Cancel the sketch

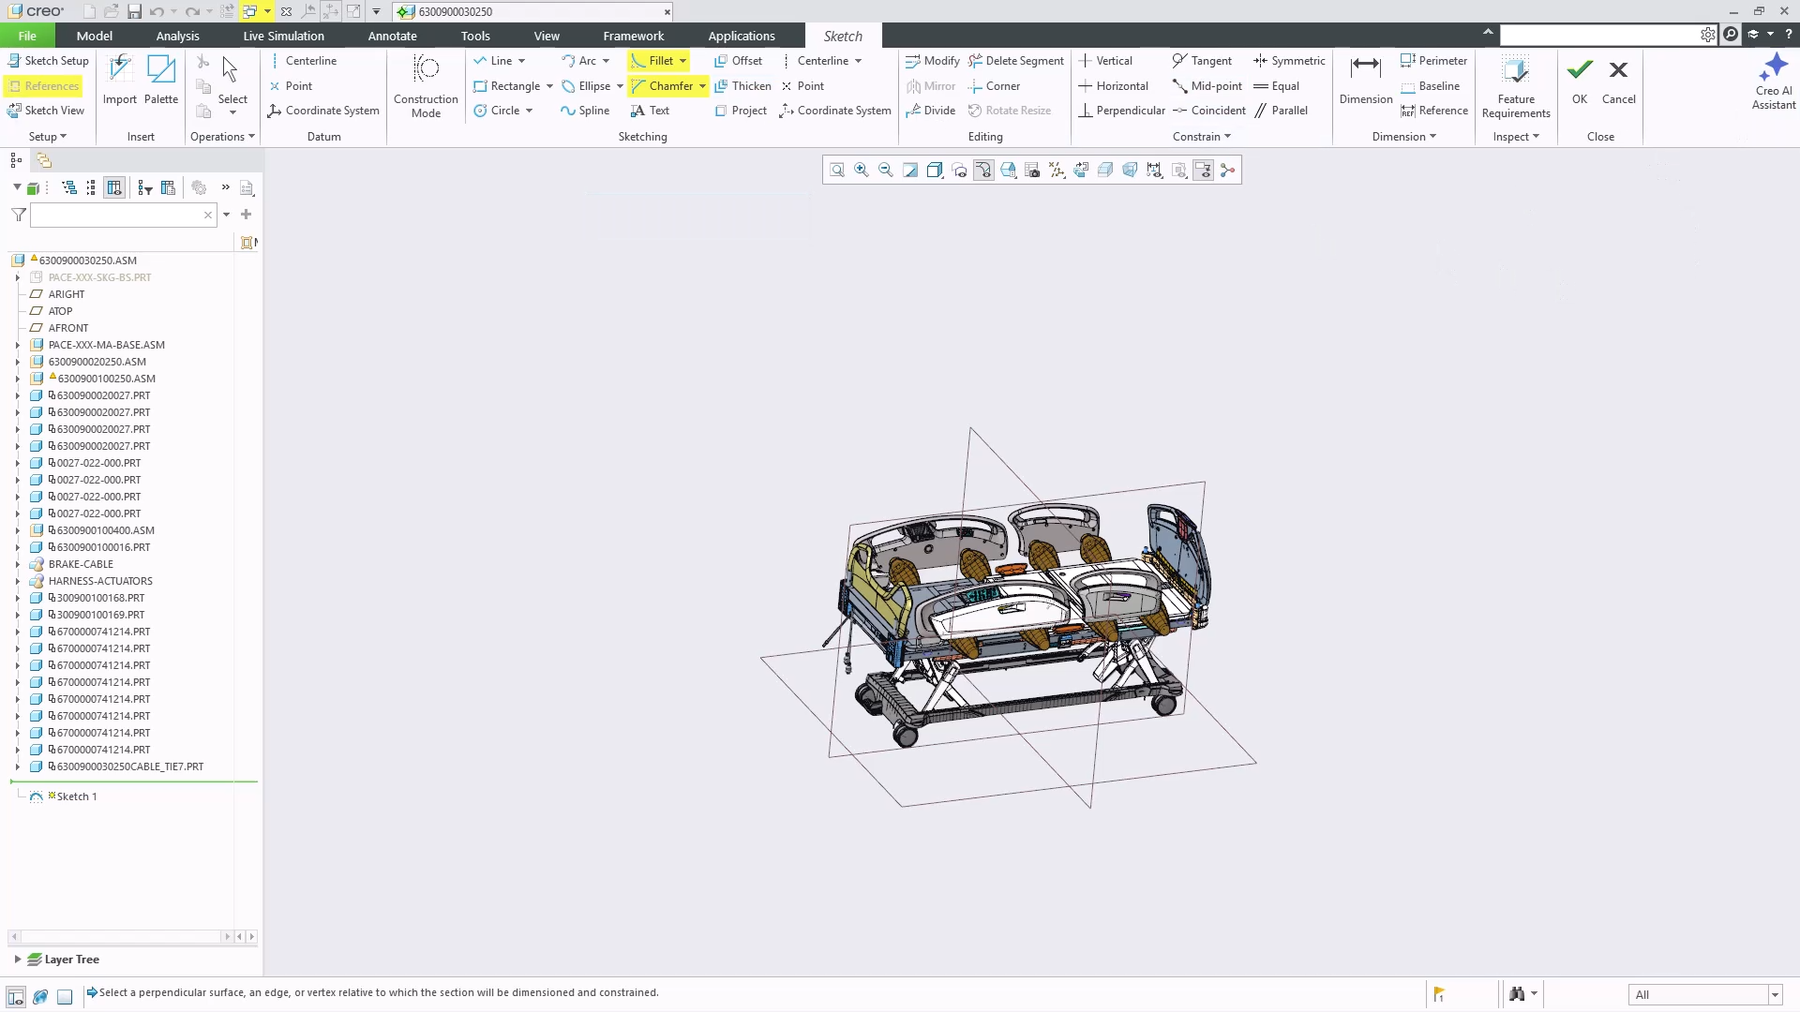tap(1618, 81)
